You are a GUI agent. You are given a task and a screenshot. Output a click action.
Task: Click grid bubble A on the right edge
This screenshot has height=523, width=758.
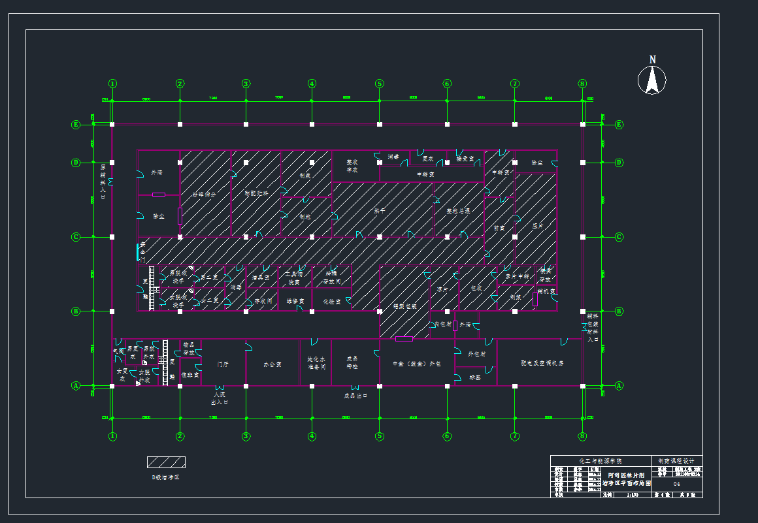pos(619,386)
